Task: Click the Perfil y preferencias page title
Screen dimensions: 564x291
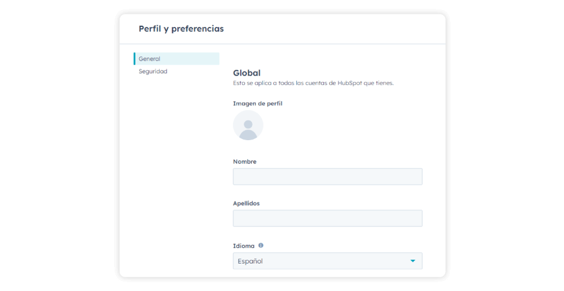Action: (181, 29)
